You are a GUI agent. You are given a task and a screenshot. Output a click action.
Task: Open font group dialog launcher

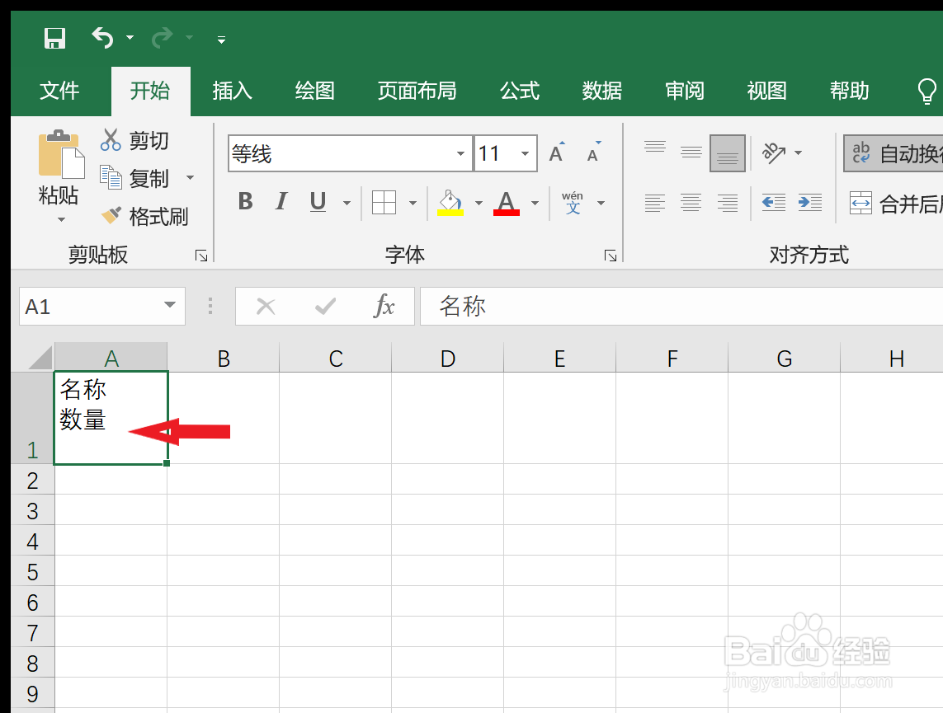[611, 256]
